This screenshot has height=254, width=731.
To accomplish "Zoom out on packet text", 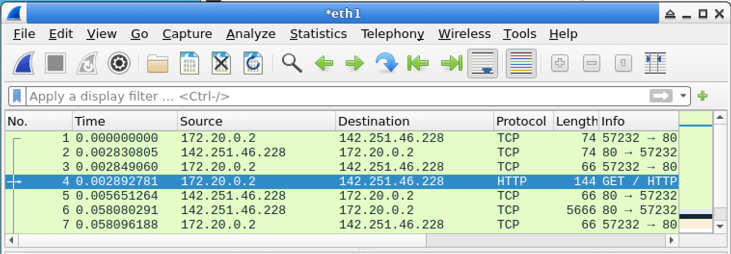I will pyautogui.click(x=592, y=63).
